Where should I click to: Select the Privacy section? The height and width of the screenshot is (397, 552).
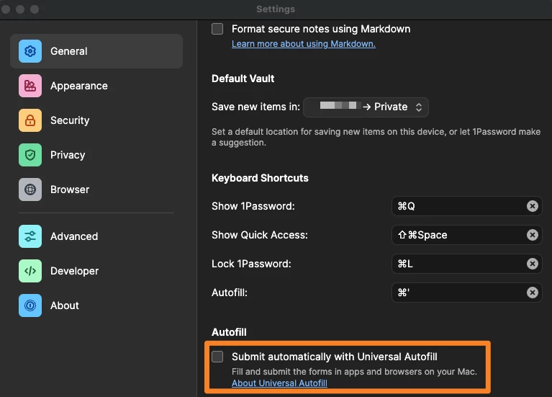pos(96,155)
